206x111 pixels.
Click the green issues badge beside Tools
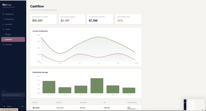[x=22, y=106]
